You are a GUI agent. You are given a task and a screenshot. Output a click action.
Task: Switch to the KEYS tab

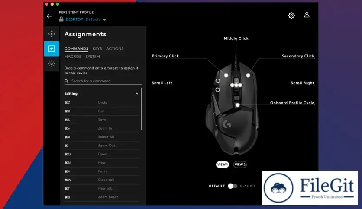coord(97,48)
